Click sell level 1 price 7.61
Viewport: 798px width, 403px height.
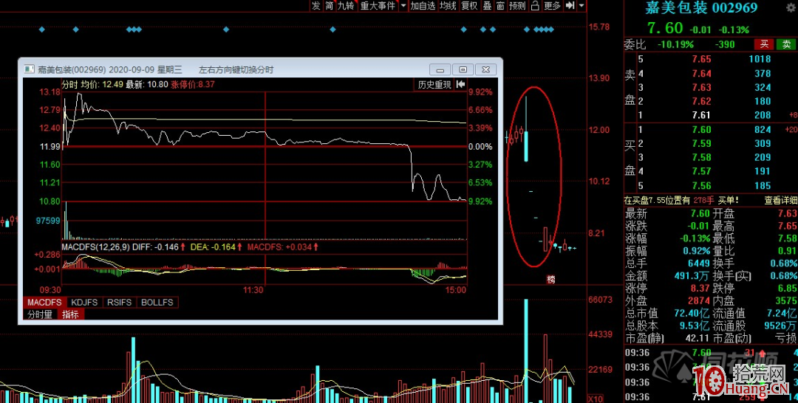[x=702, y=115]
